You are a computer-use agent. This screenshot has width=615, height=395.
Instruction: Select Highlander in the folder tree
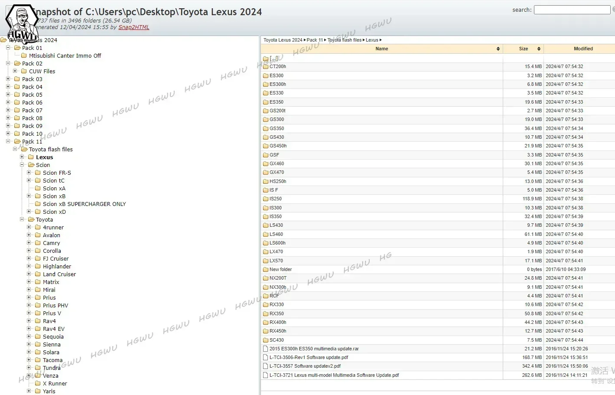click(57, 266)
